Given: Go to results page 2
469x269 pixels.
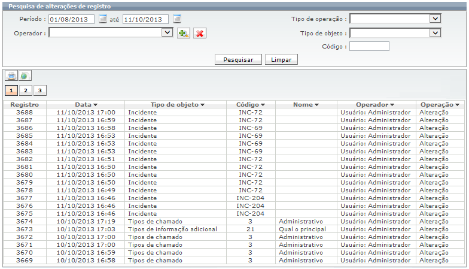Looking at the screenshot, I should 26,90.
